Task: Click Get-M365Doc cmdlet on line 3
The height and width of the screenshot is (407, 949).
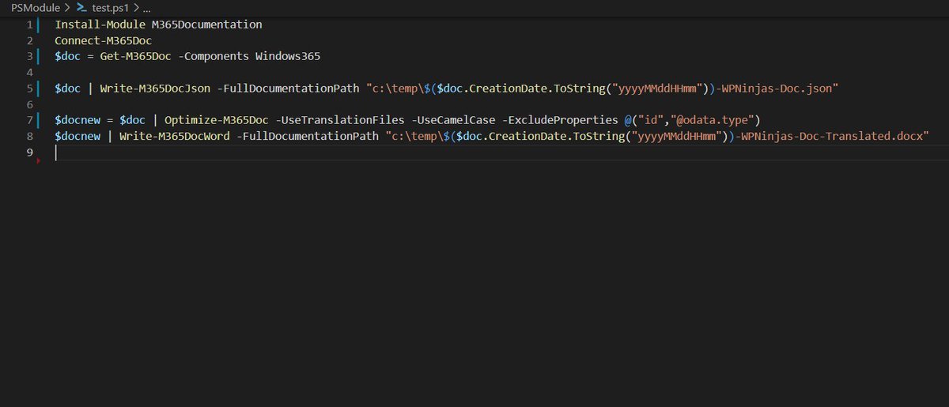Action: click(135, 56)
